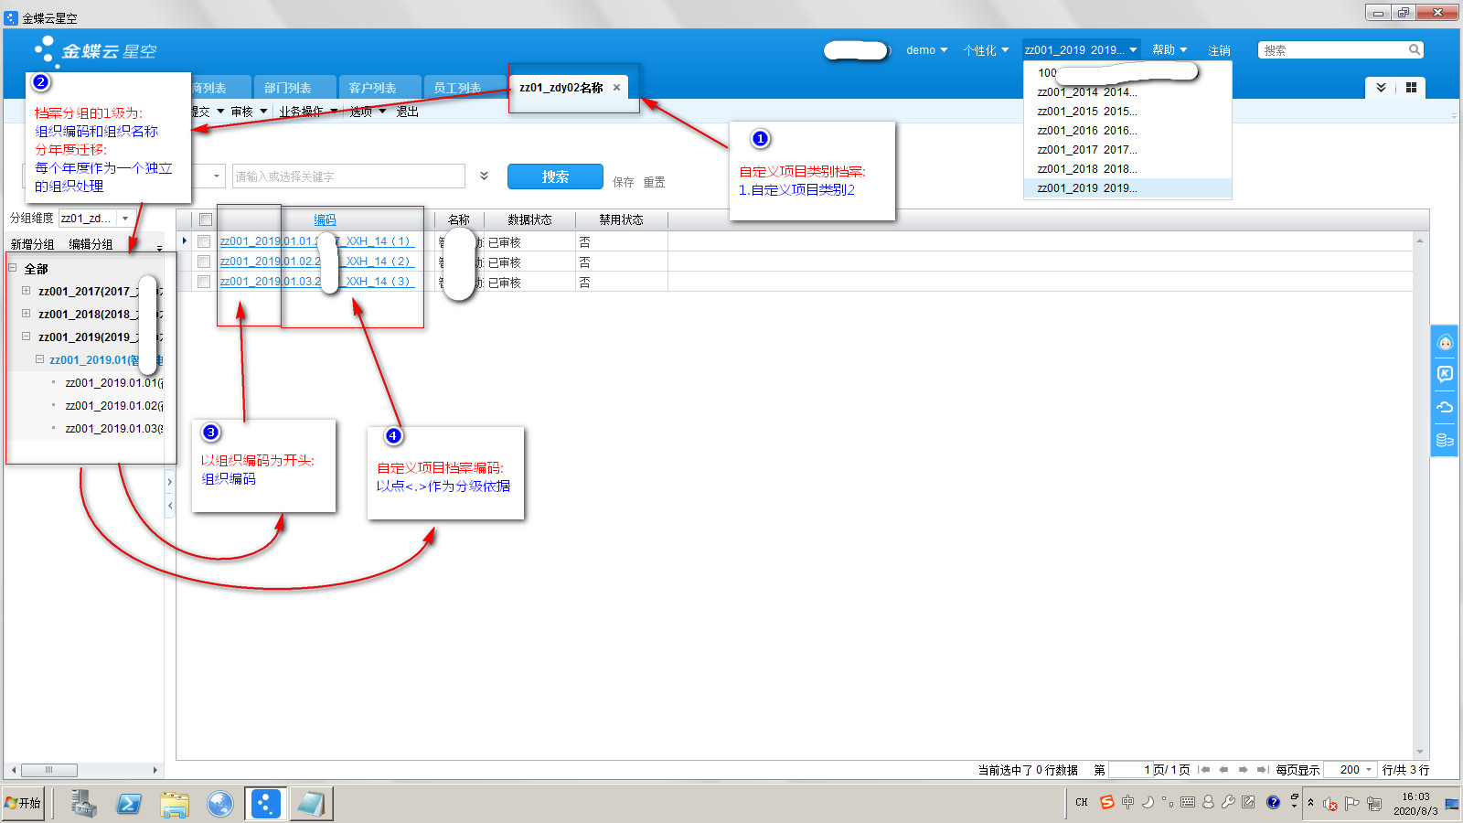1463x823 pixels.
Task: Click the cartoon avatar assistant icon in right sidebar
Action: pos(1445,343)
